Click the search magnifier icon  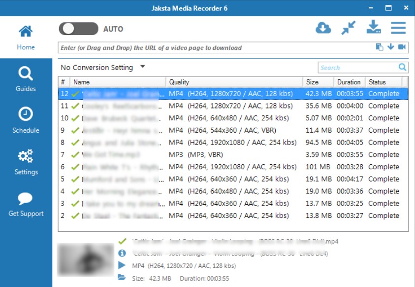pos(402,67)
